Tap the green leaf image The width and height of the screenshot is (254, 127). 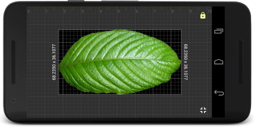pyautogui.click(x=119, y=62)
